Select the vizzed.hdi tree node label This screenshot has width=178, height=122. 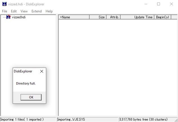[x=19, y=17]
